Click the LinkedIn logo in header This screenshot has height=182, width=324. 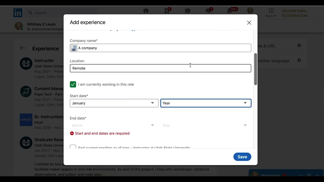pyautogui.click(x=18, y=13)
